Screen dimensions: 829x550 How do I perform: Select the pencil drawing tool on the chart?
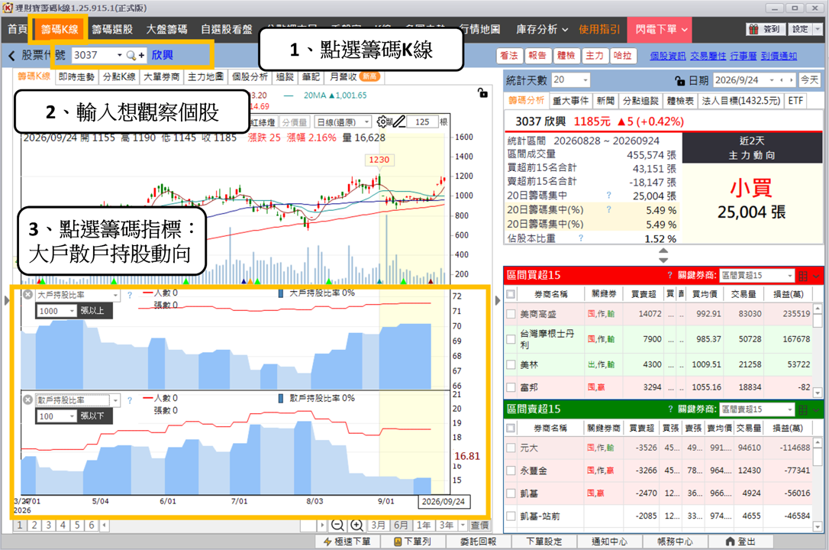click(x=399, y=122)
